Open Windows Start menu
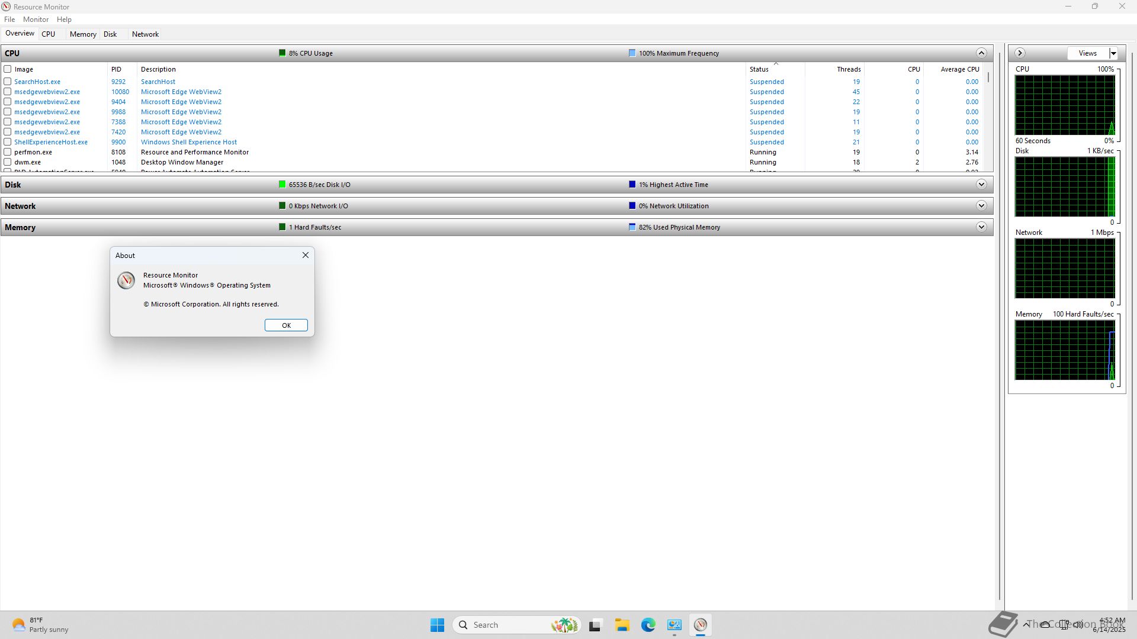Image resolution: width=1137 pixels, height=639 pixels. (437, 625)
